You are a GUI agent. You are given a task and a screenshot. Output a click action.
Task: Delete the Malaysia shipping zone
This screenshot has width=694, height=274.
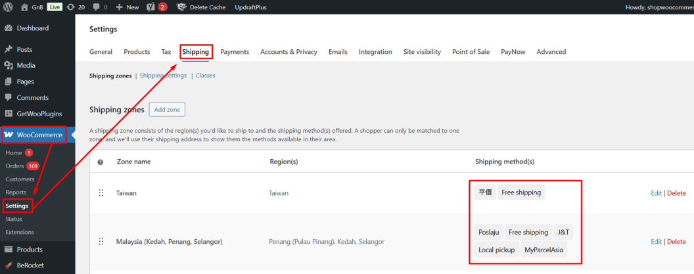676,242
